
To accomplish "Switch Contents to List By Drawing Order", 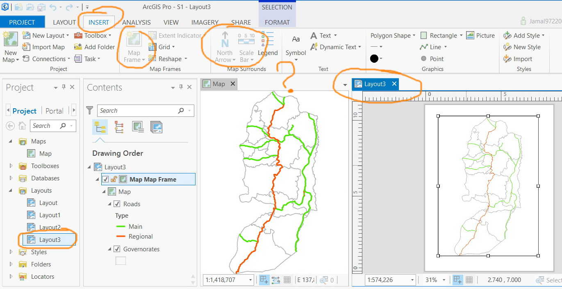I will (100, 127).
